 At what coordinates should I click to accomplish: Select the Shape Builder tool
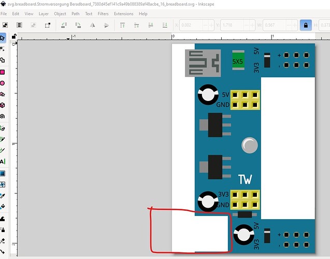(3, 60)
